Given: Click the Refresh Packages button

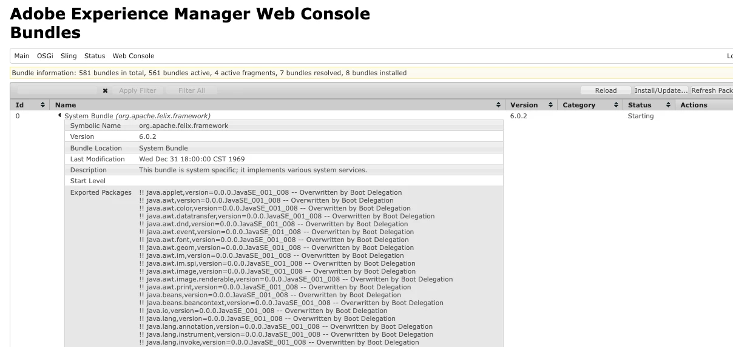Looking at the screenshot, I should [712, 90].
